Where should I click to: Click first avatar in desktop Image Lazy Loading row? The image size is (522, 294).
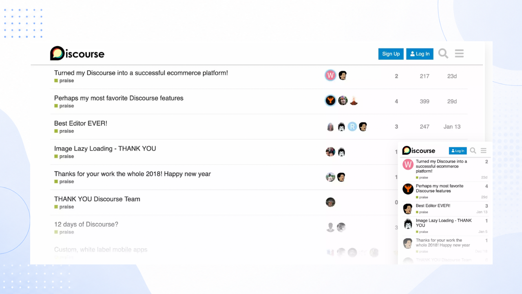[x=330, y=152]
